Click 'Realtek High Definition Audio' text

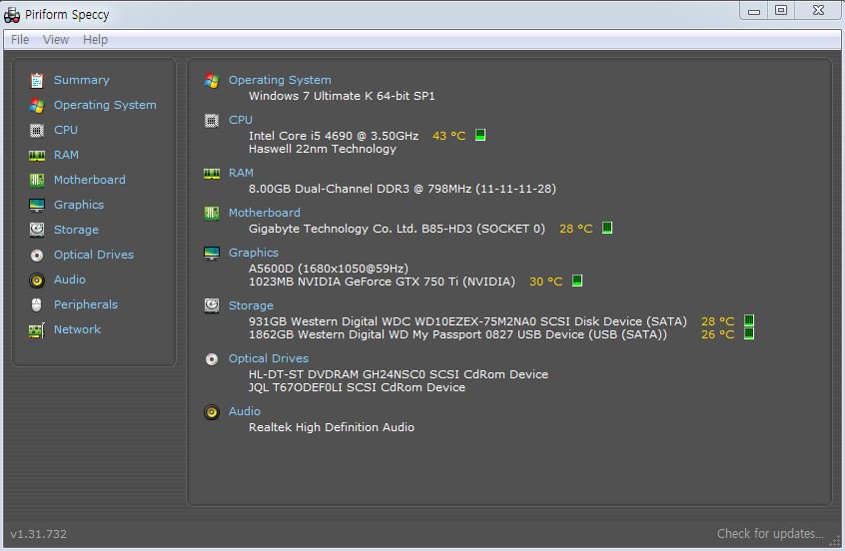coord(332,427)
